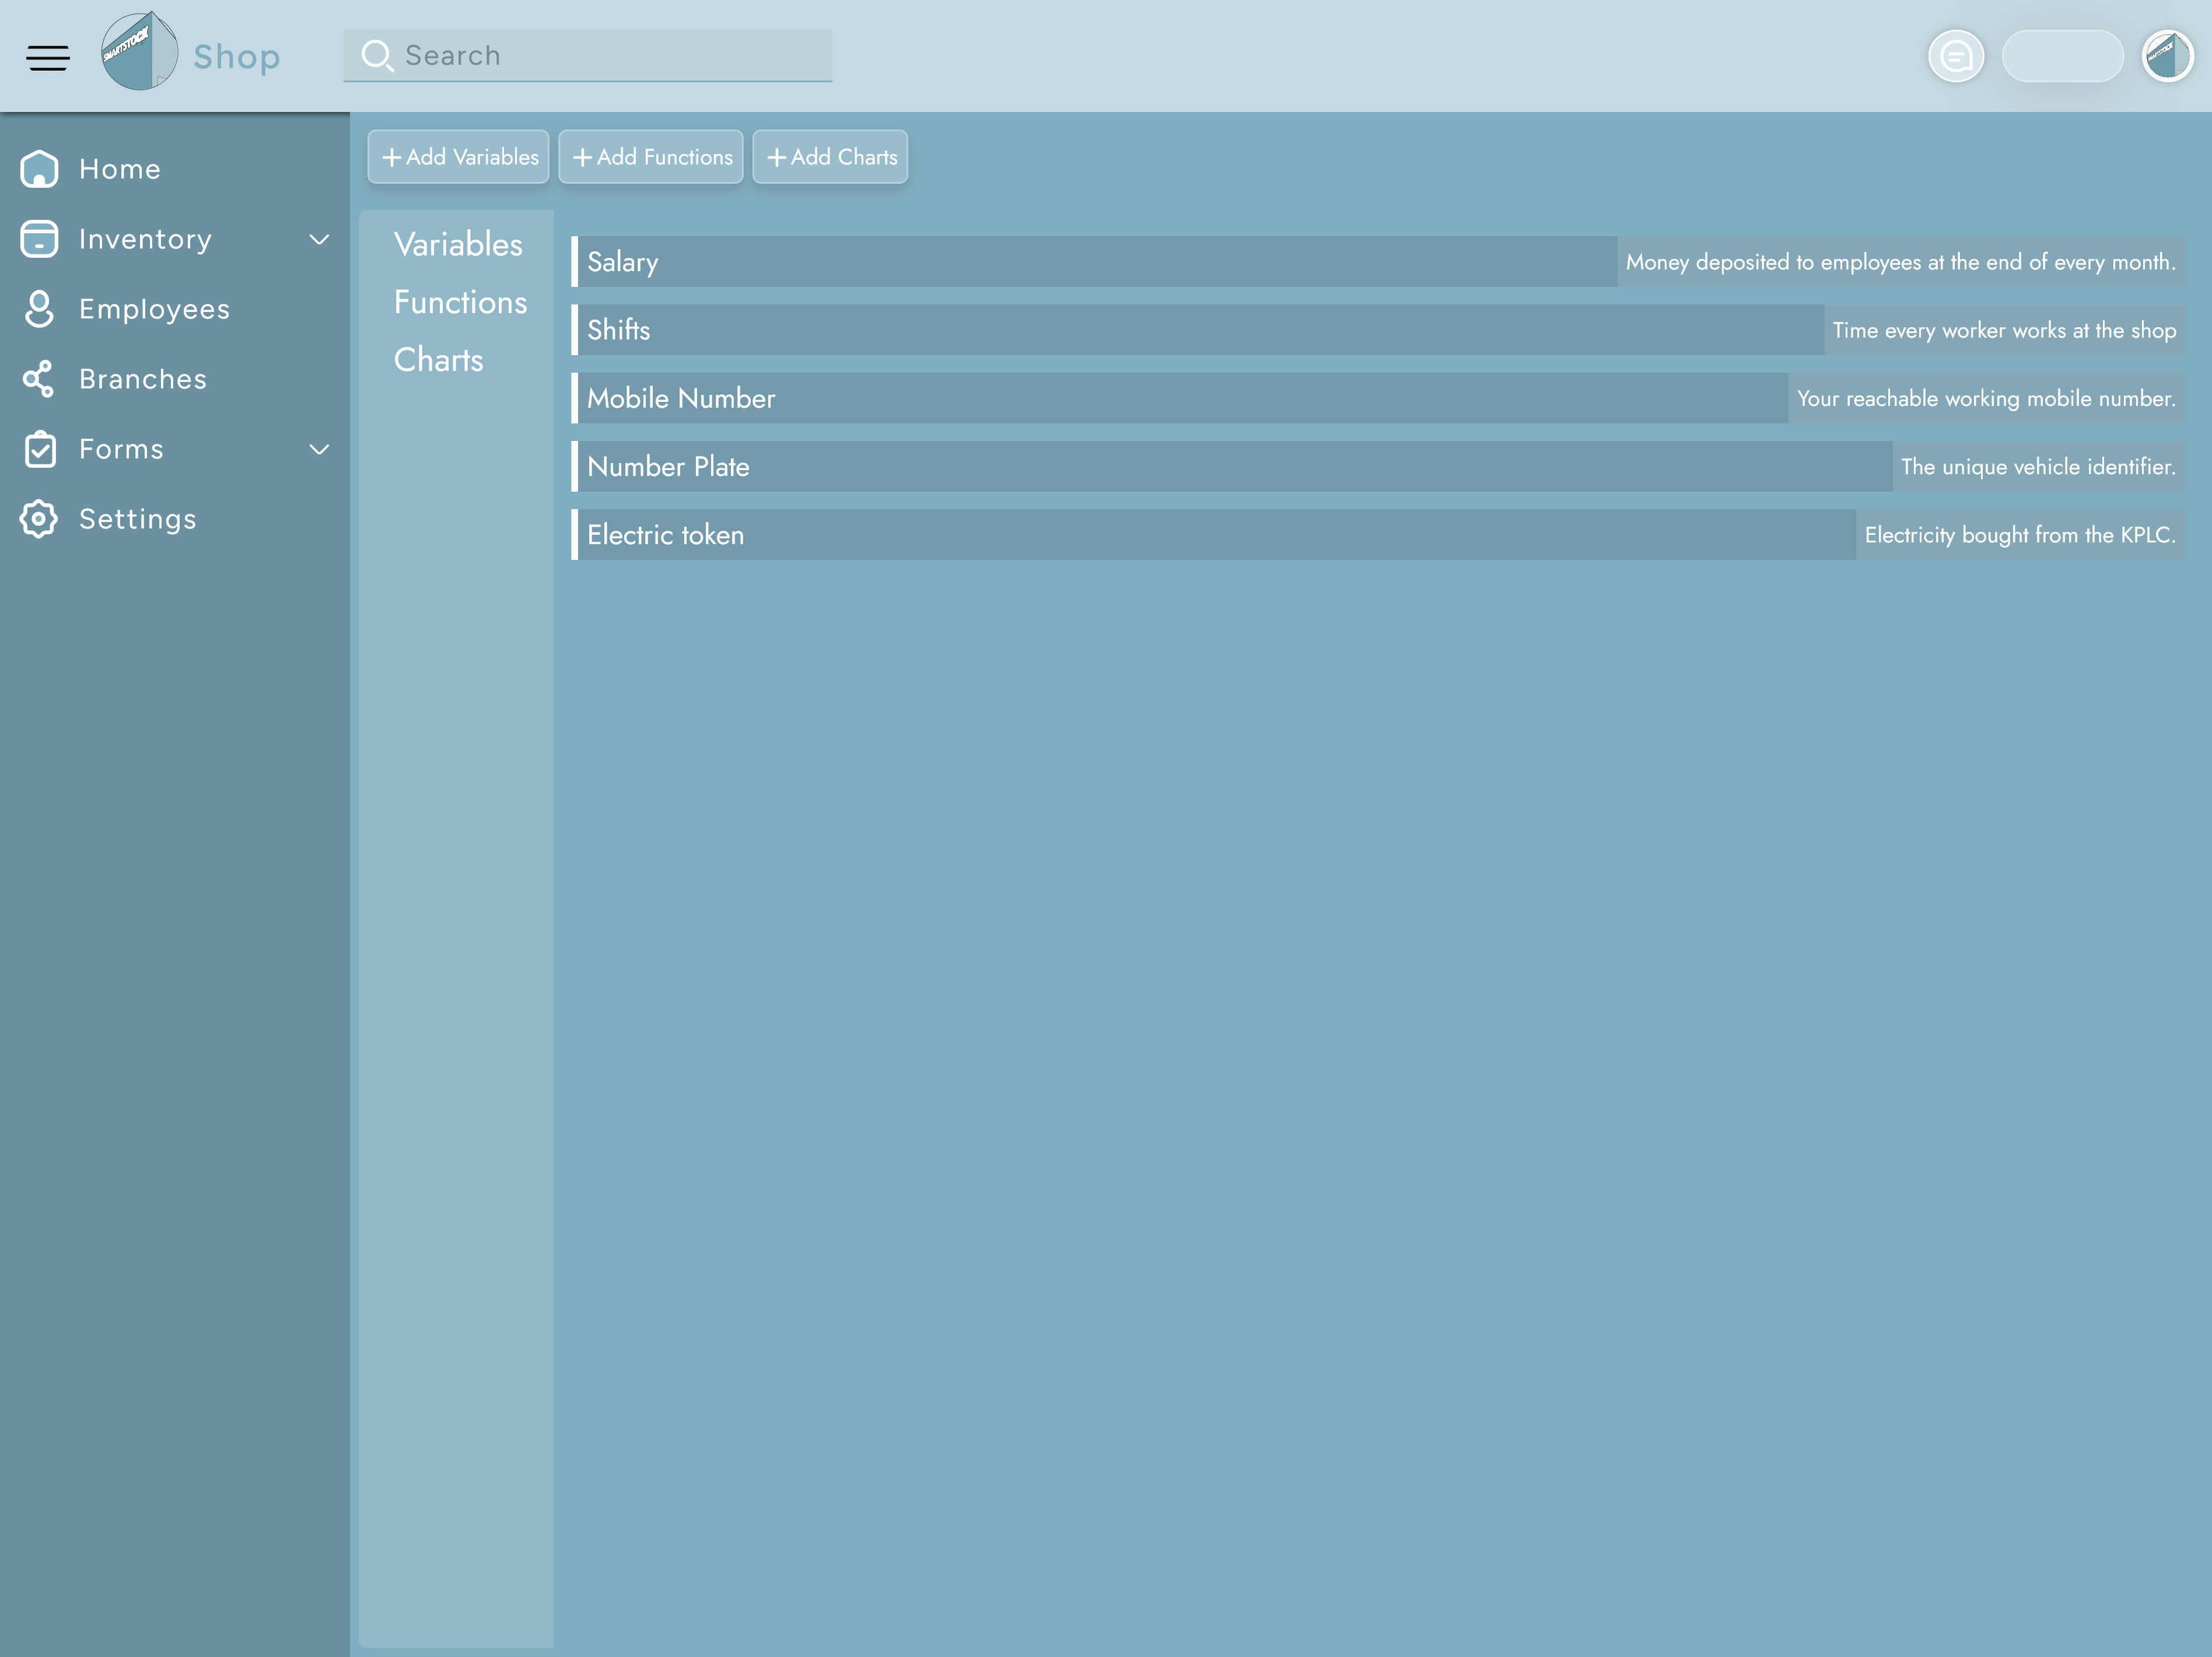2212x1657 pixels.
Task: Click the Employees person icon
Action: tap(39, 309)
